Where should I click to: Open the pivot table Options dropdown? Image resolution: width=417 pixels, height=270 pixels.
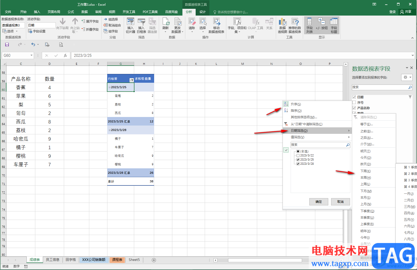click(x=10, y=31)
